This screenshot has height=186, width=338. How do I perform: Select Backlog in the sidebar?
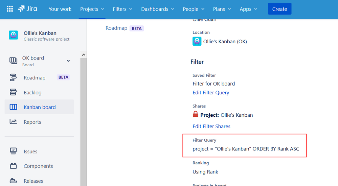tap(39, 92)
